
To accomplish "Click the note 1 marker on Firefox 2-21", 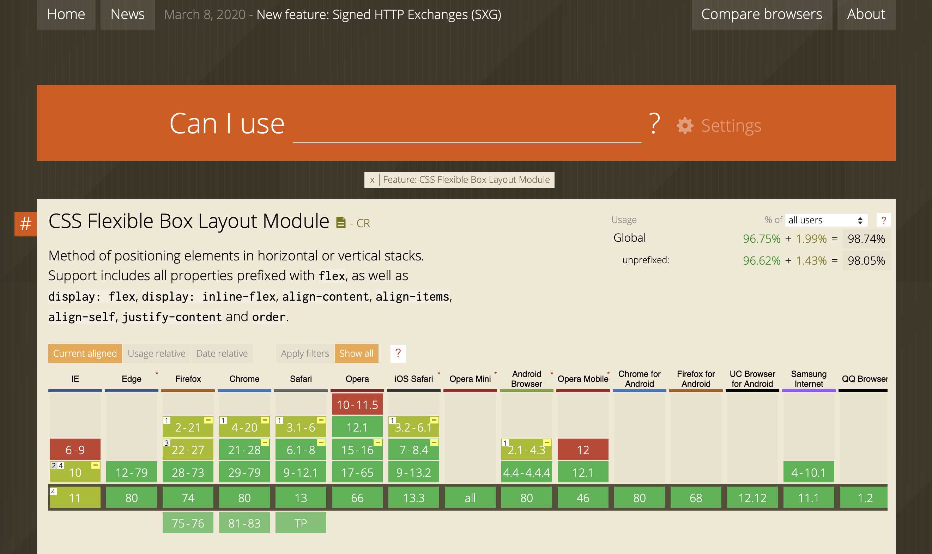I will click(167, 420).
